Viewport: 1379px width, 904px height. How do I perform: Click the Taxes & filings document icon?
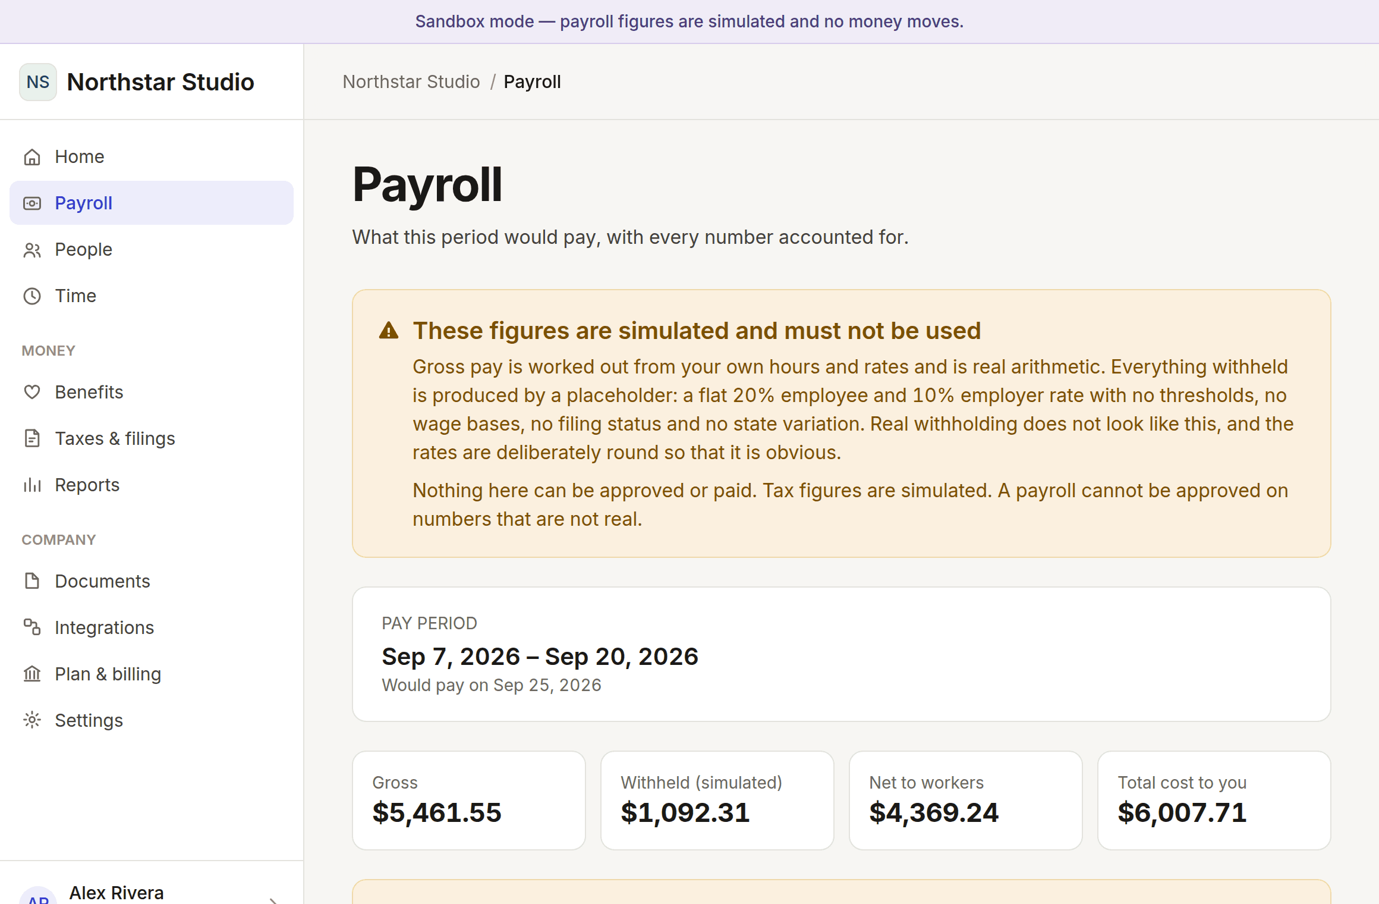(x=32, y=439)
